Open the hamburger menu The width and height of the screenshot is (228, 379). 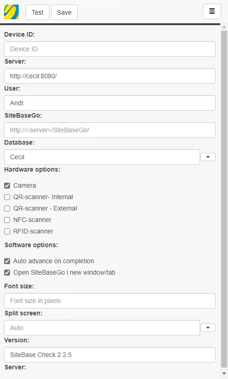point(212,11)
